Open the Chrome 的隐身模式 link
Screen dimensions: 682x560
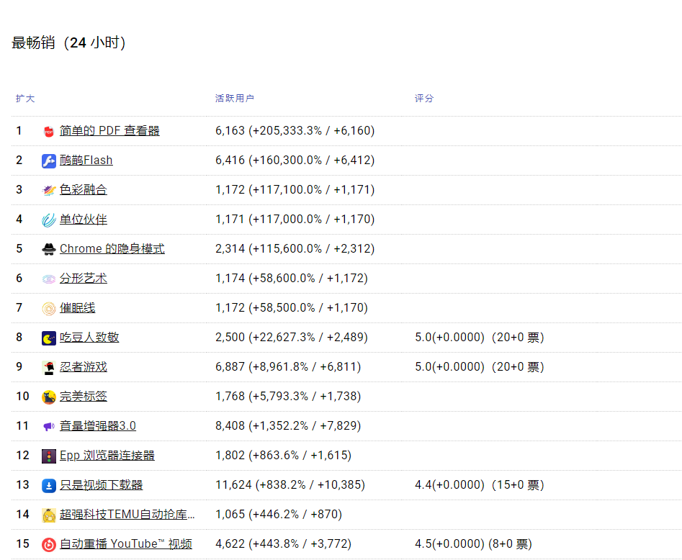112,249
